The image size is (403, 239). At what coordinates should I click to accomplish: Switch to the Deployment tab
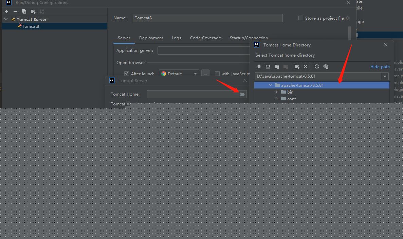pyautogui.click(x=151, y=38)
